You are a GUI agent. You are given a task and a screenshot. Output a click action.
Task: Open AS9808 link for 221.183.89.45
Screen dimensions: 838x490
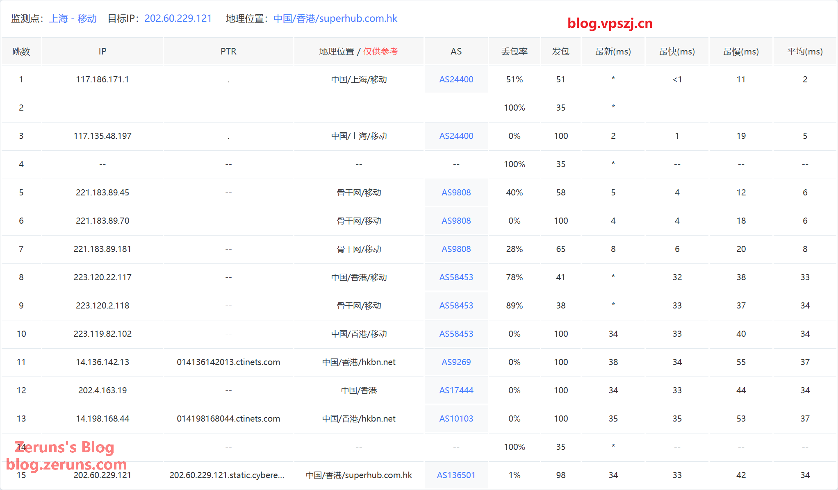click(x=456, y=193)
